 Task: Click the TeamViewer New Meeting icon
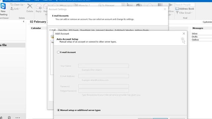(3, 6)
